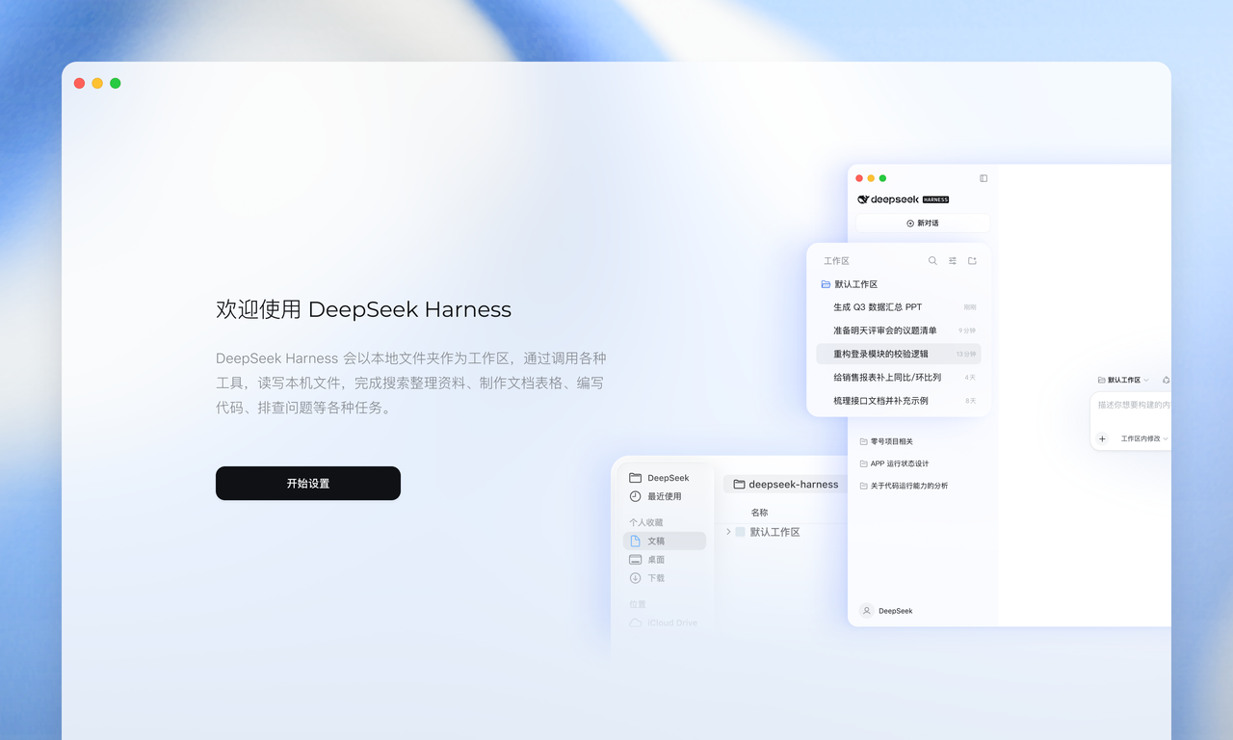Open the 零号项目相关 folder in the sidebar
The height and width of the screenshot is (740, 1233).
pyautogui.click(x=886, y=441)
